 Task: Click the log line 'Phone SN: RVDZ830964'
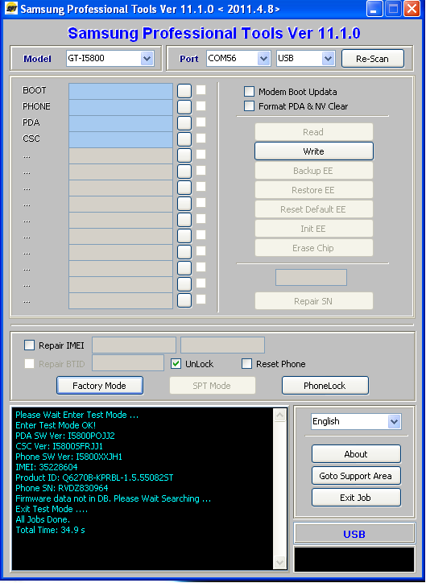pos(62,488)
